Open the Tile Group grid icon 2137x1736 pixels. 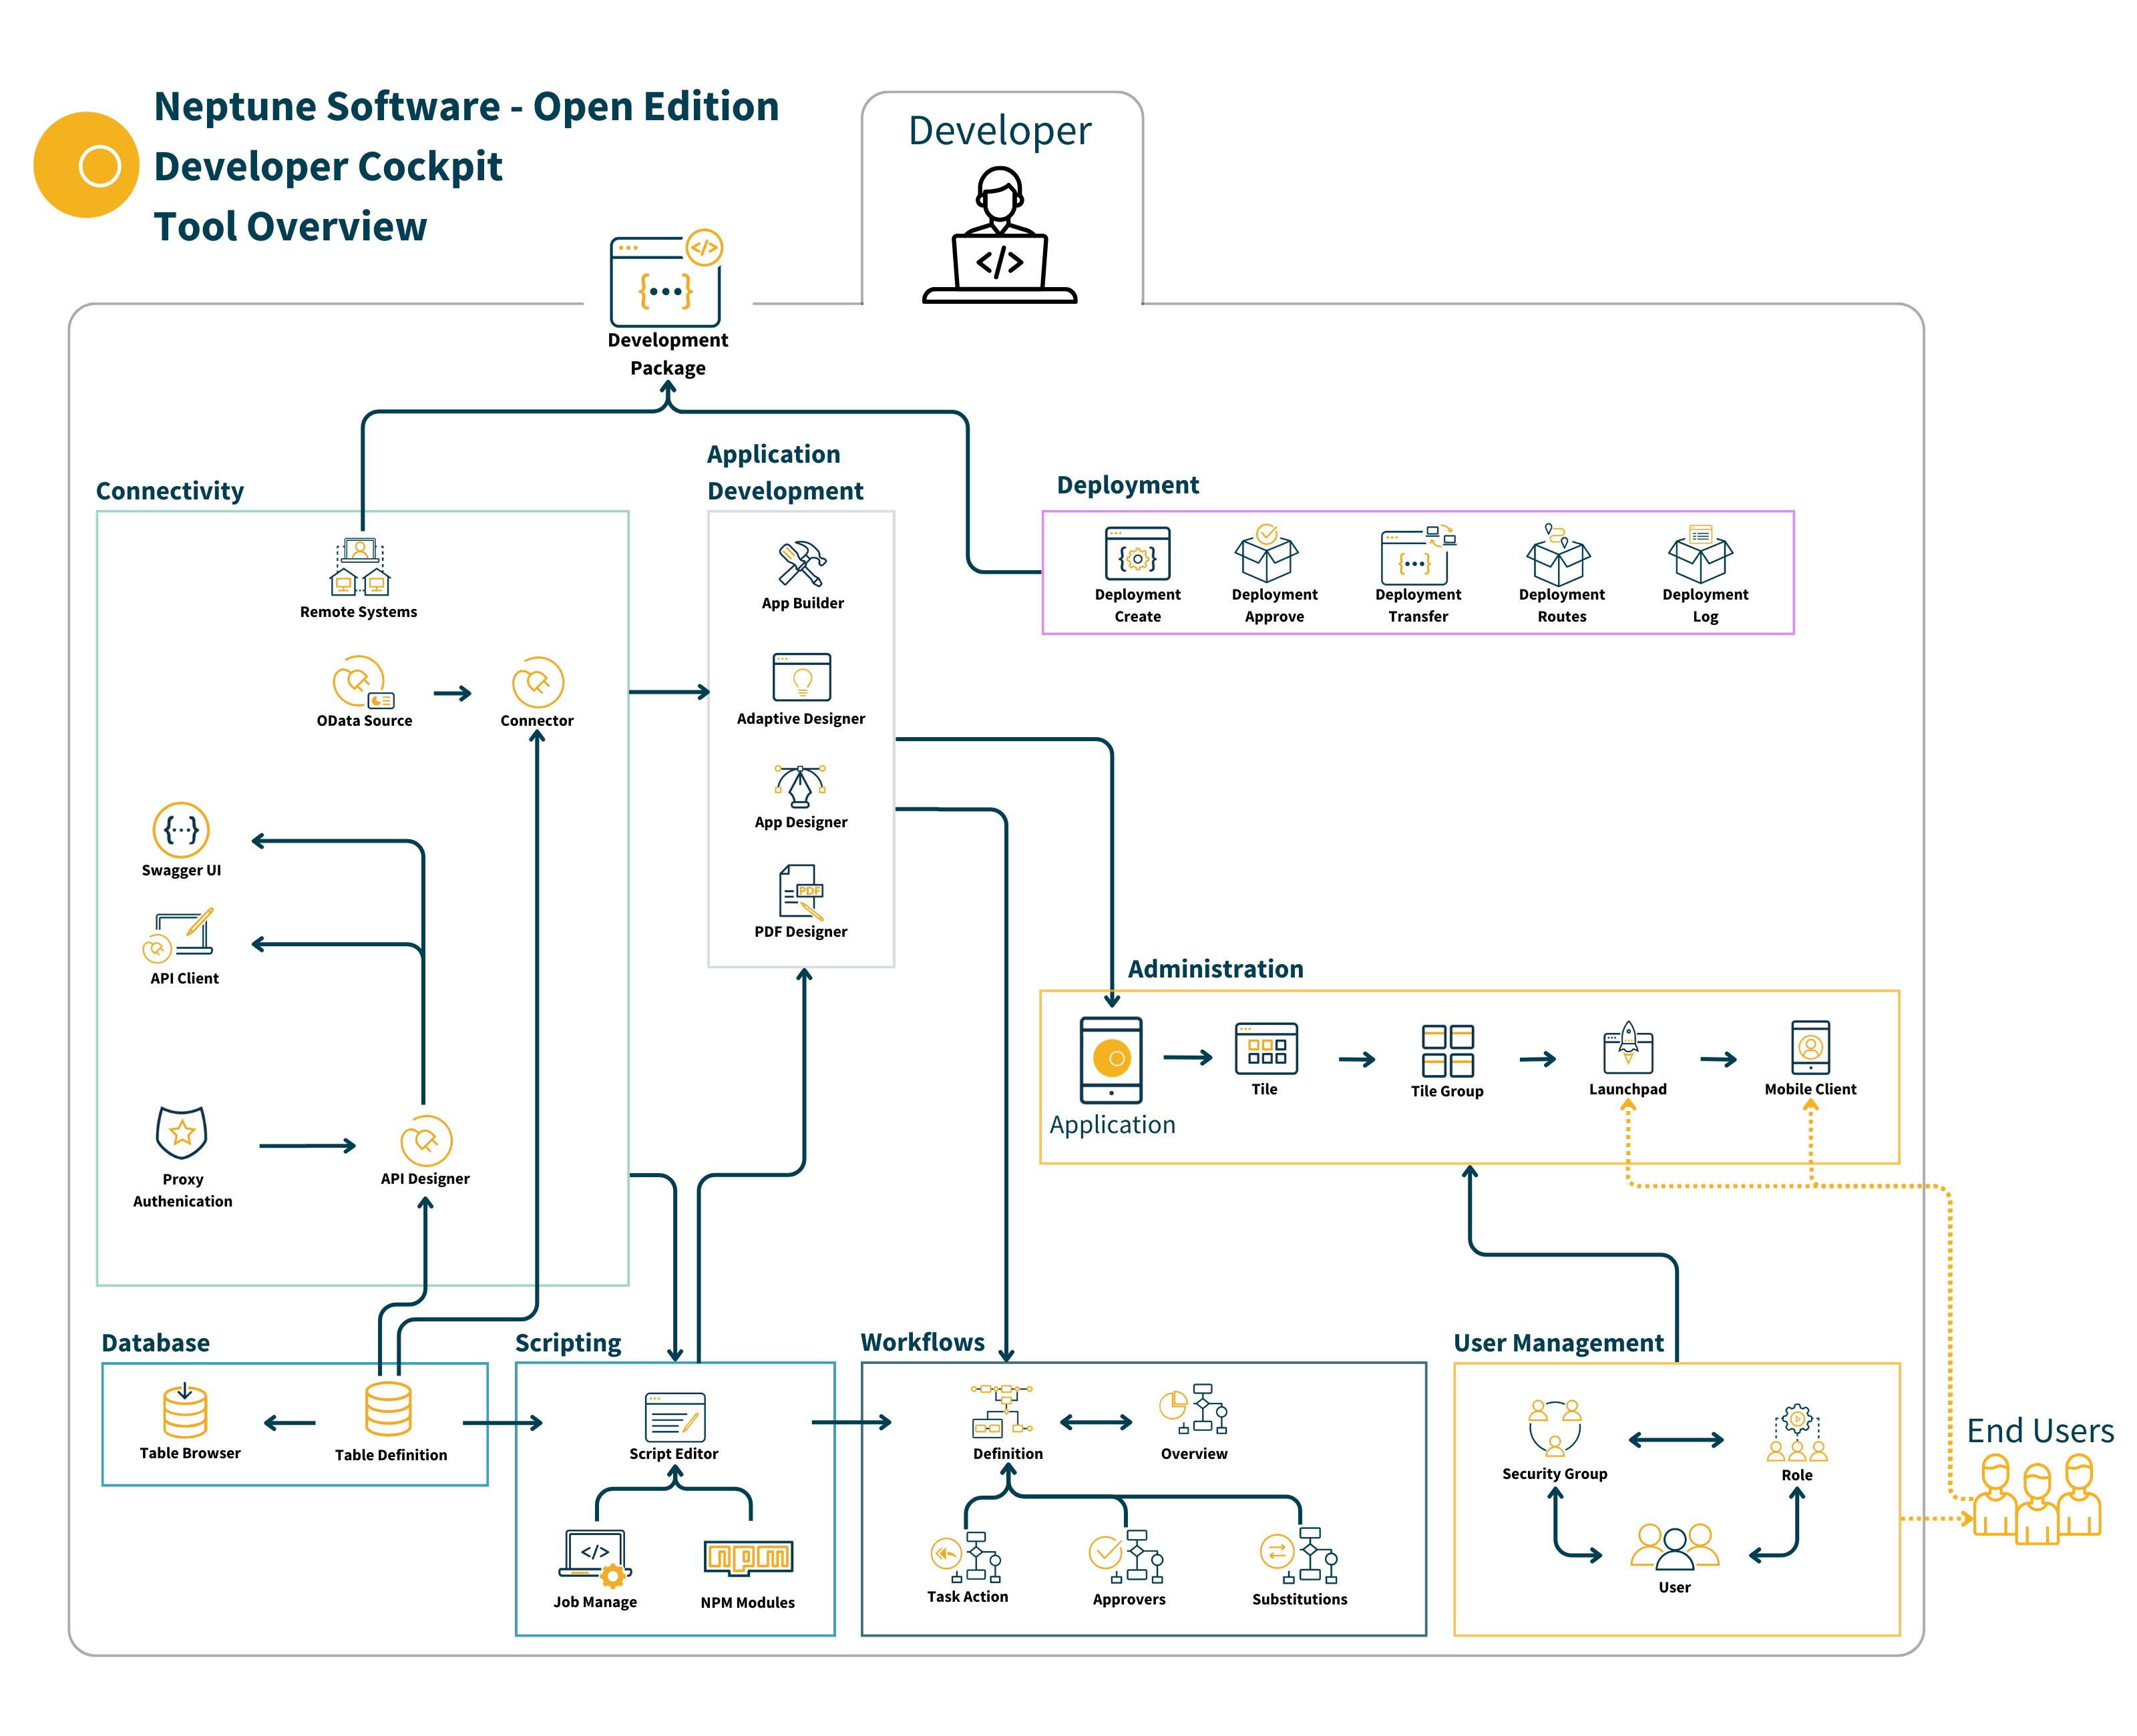[x=1447, y=1050]
